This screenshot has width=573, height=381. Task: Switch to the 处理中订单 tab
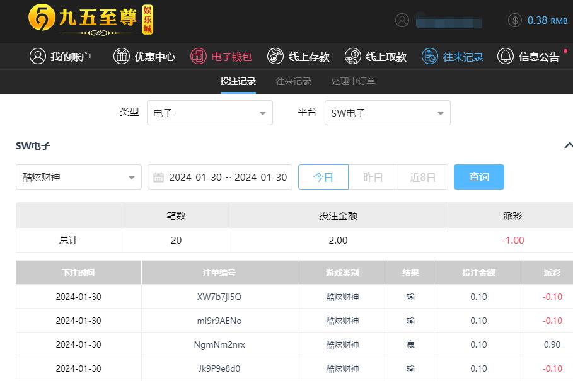pos(353,81)
